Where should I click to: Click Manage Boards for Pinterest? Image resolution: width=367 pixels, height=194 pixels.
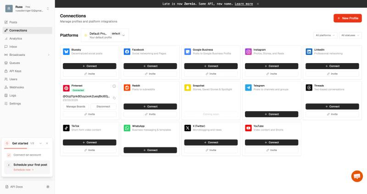(76, 107)
